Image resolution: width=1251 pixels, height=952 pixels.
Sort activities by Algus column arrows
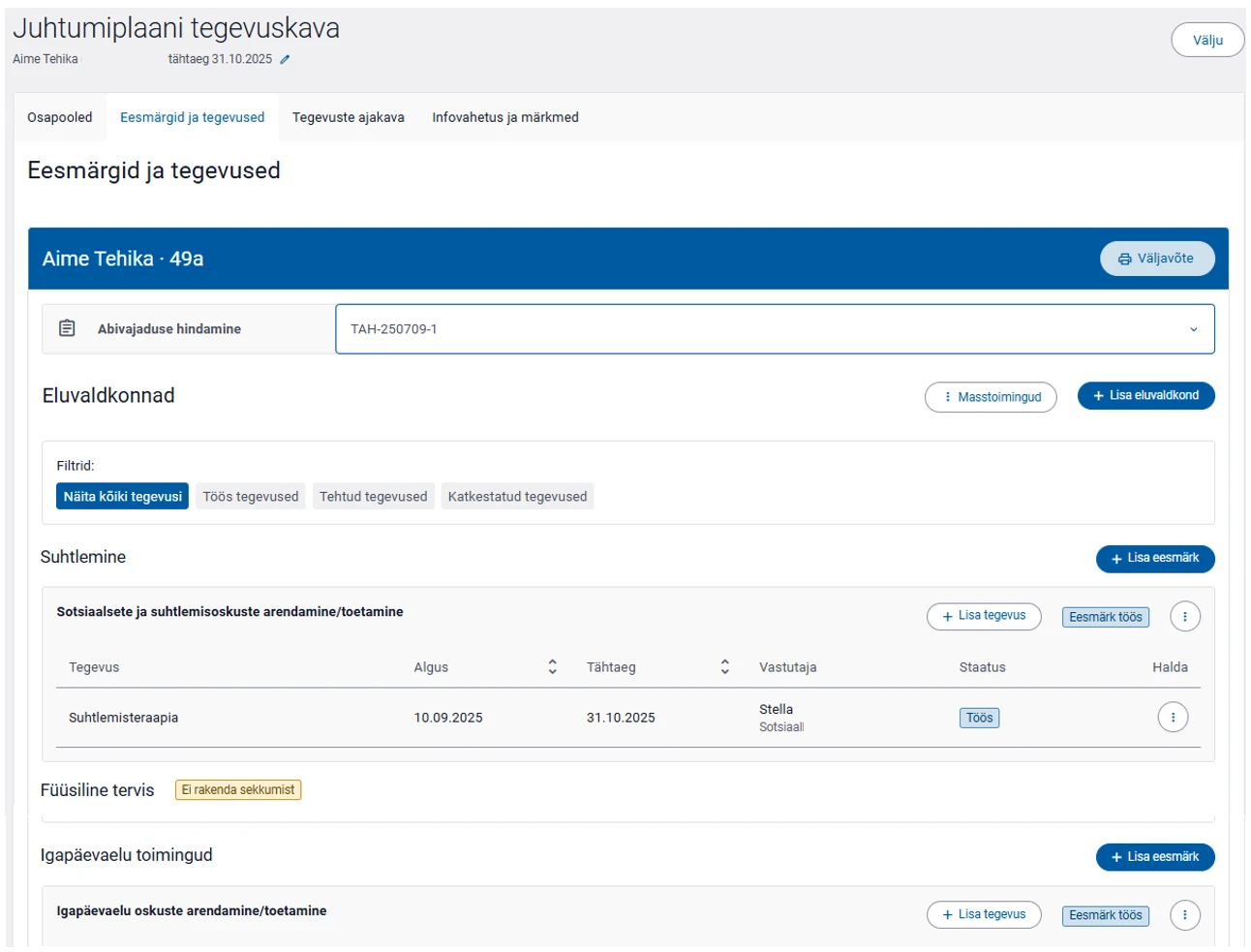[552, 667]
